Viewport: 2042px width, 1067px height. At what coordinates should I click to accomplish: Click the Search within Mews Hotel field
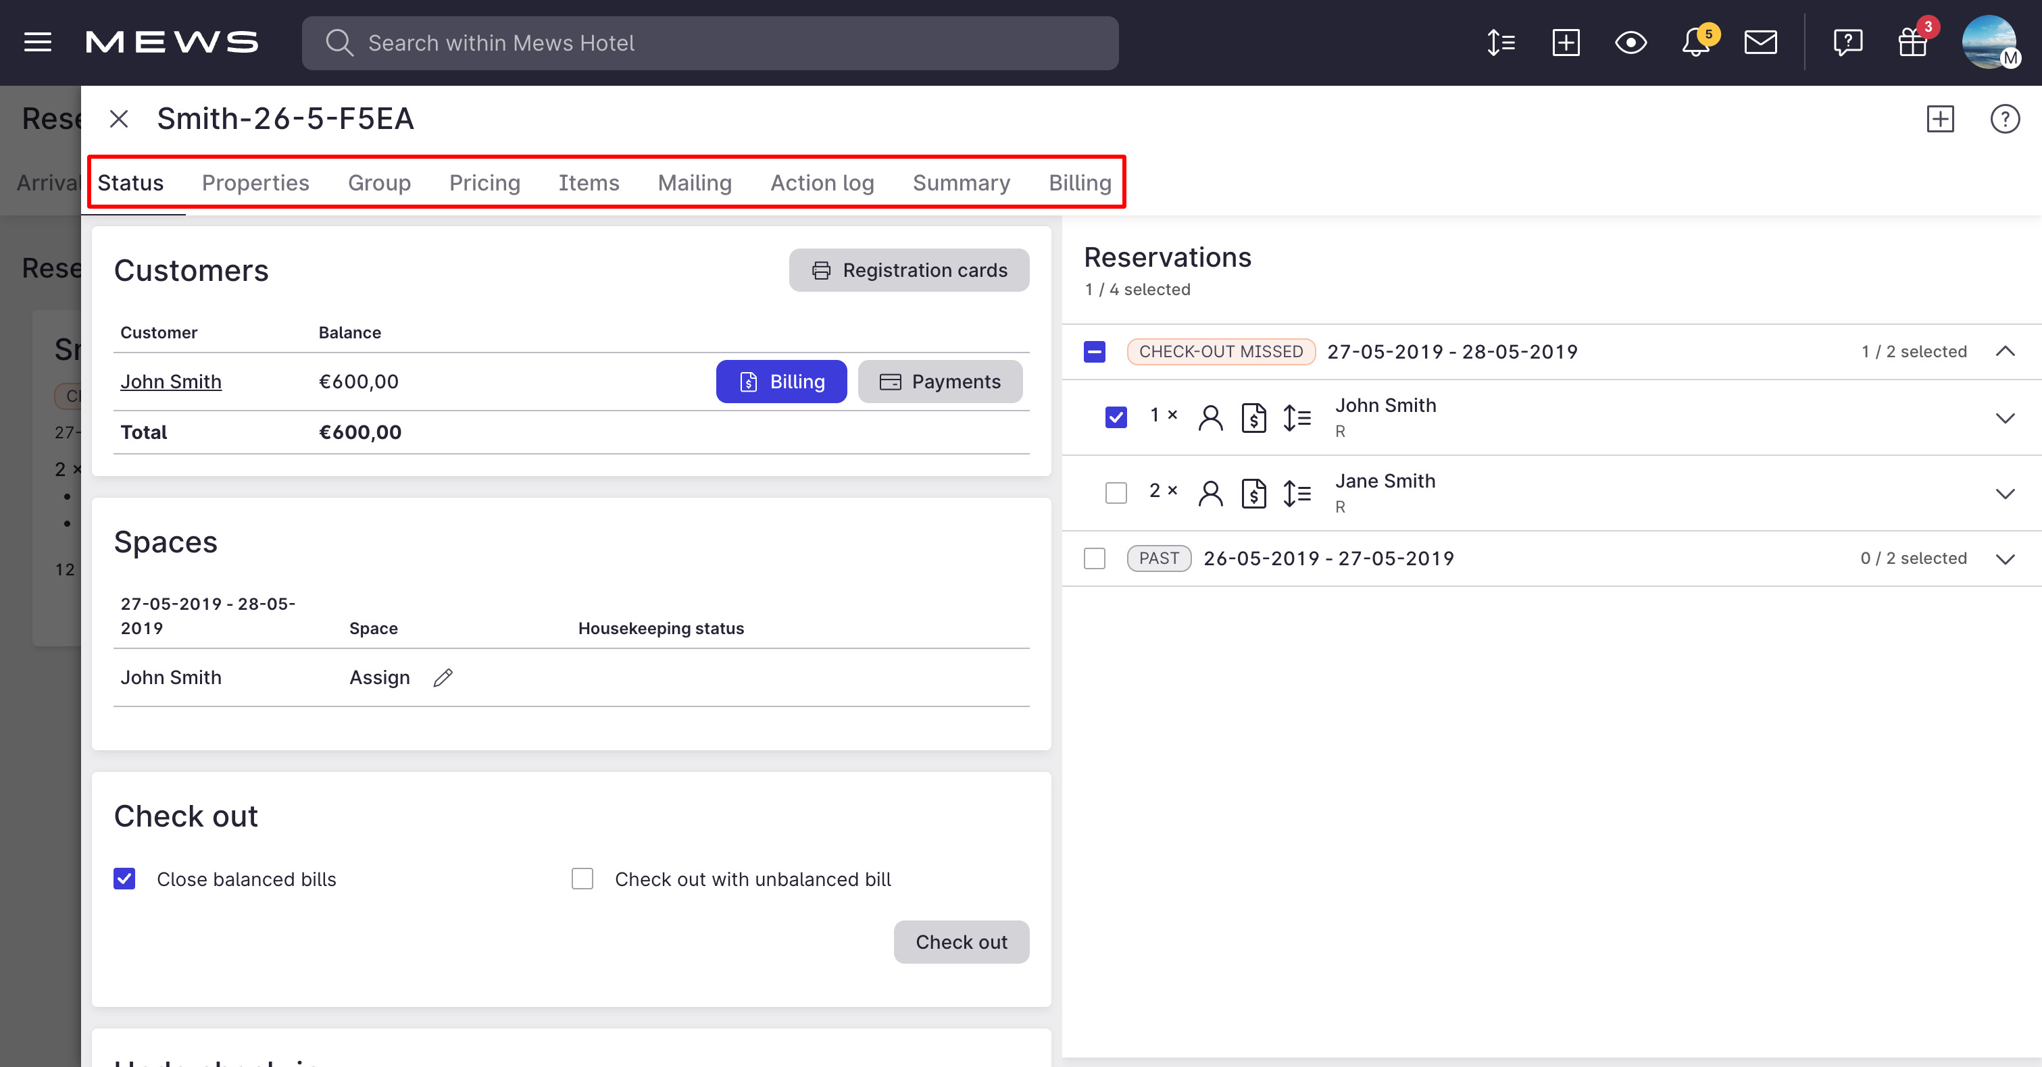pyautogui.click(x=709, y=43)
